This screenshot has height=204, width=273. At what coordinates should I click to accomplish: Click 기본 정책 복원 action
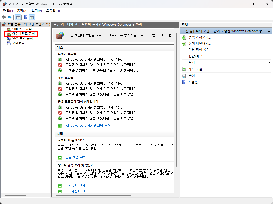tap(199, 50)
